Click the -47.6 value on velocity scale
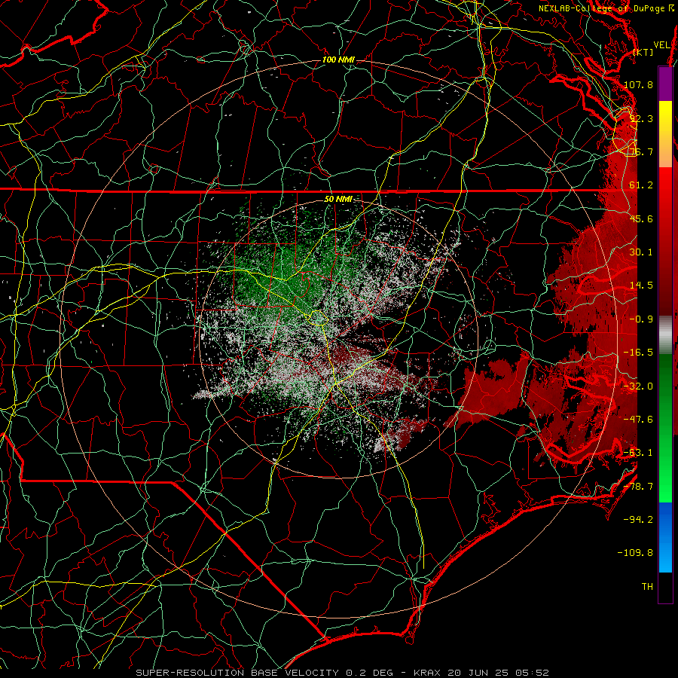Viewport: 678px width, 678px height. coord(638,420)
